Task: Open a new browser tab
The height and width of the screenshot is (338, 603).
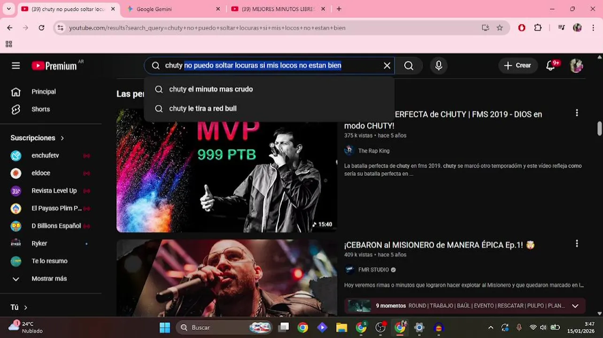Action: [x=339, y=9]
